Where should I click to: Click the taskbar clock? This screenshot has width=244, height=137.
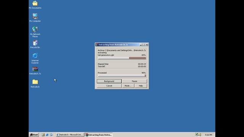(x=209, y=135)
